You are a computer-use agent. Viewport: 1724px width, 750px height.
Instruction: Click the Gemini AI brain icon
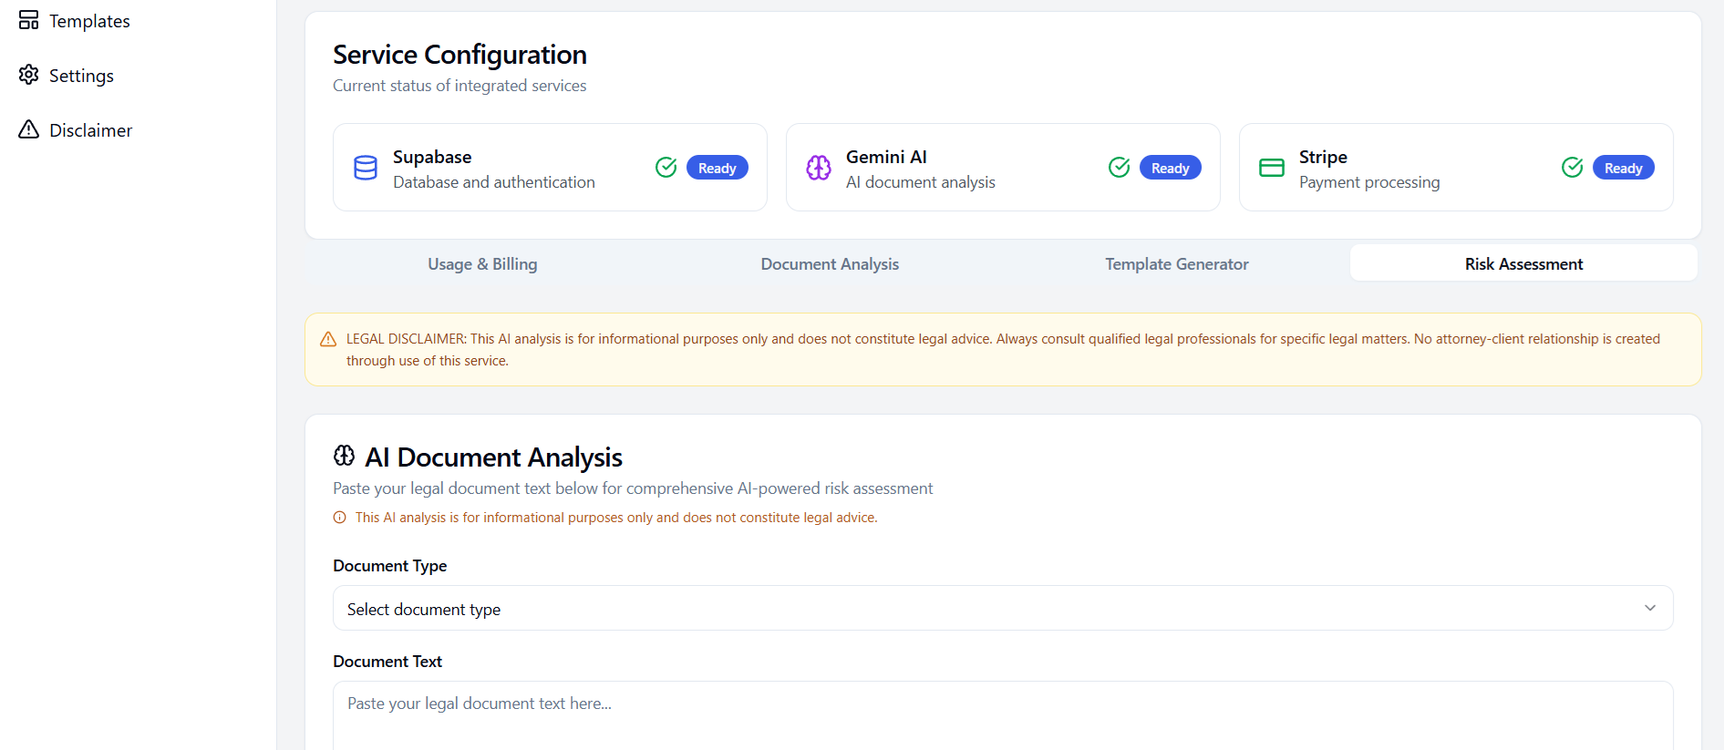click(x=819, y=168)
